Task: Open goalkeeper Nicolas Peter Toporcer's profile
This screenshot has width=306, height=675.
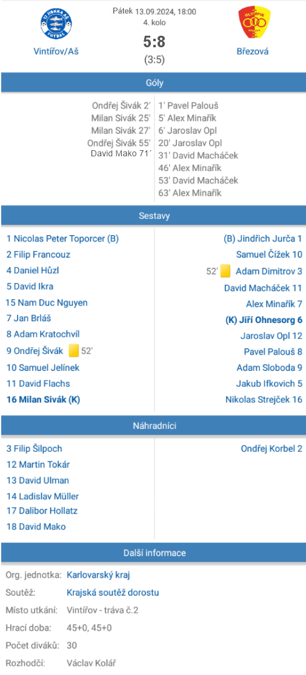Action: 62,239
